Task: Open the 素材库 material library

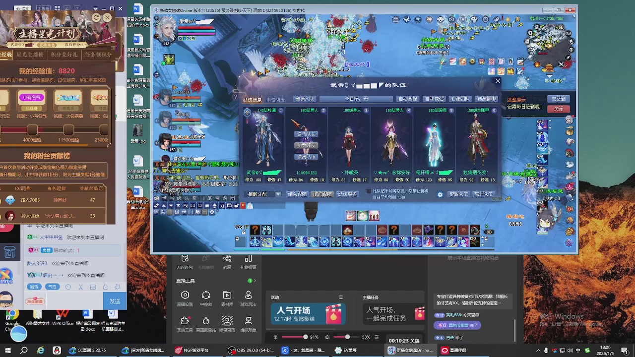Action: pos(227,298)
